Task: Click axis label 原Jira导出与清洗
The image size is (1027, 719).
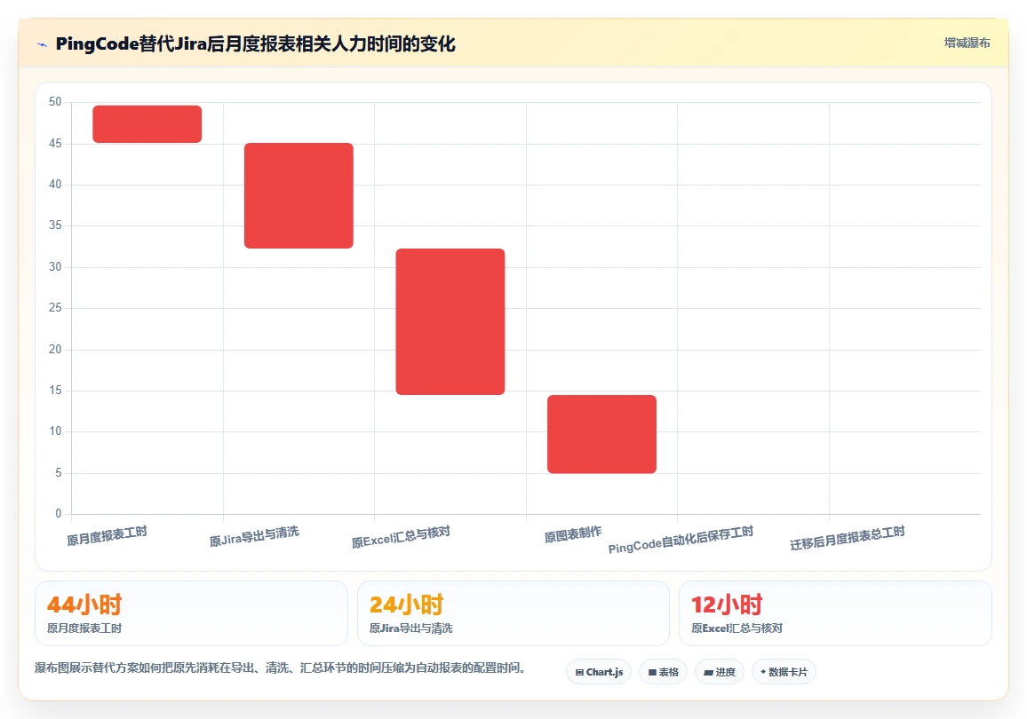Action: 254,536
